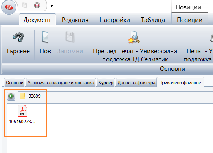Click the red cancel icon in quick toolbar

tap(37, 5)
